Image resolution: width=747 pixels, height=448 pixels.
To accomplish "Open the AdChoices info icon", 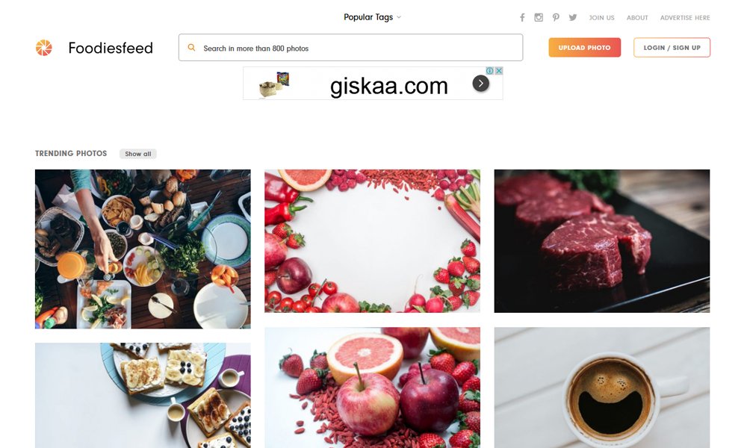I will pos(490,70).
